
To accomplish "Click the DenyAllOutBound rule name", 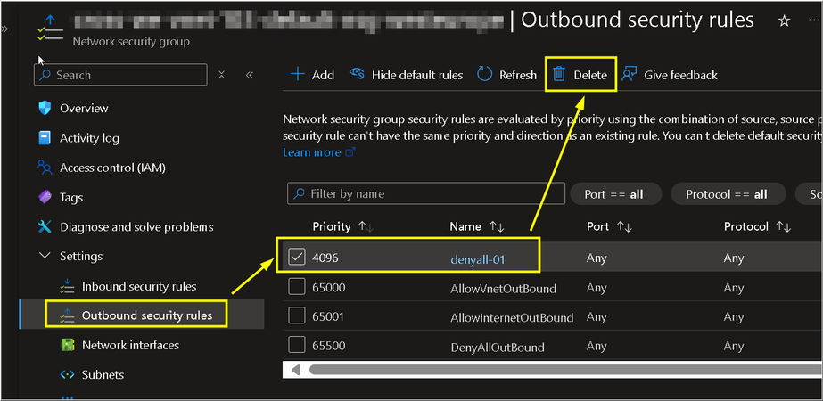I will pos(497,347).
